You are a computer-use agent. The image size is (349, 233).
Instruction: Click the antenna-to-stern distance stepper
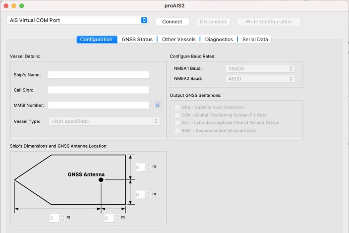point(117,218)
